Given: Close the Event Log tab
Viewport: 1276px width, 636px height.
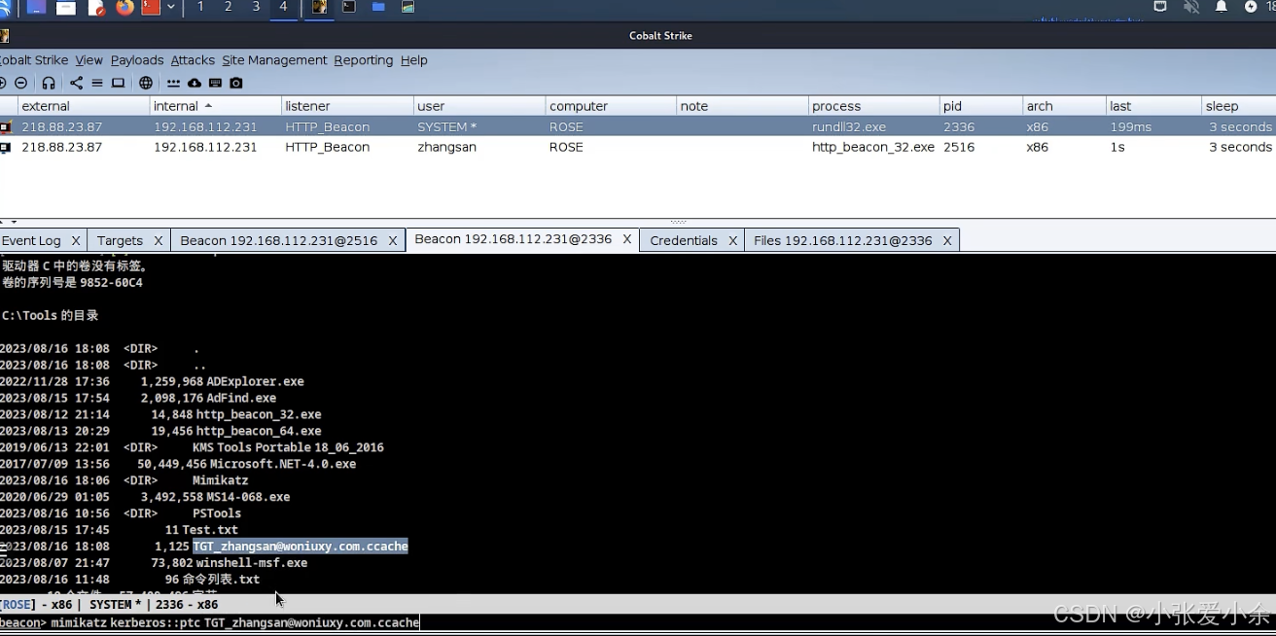Looking at the screenshot, I should pyautogui.click(x=76, y=240).
